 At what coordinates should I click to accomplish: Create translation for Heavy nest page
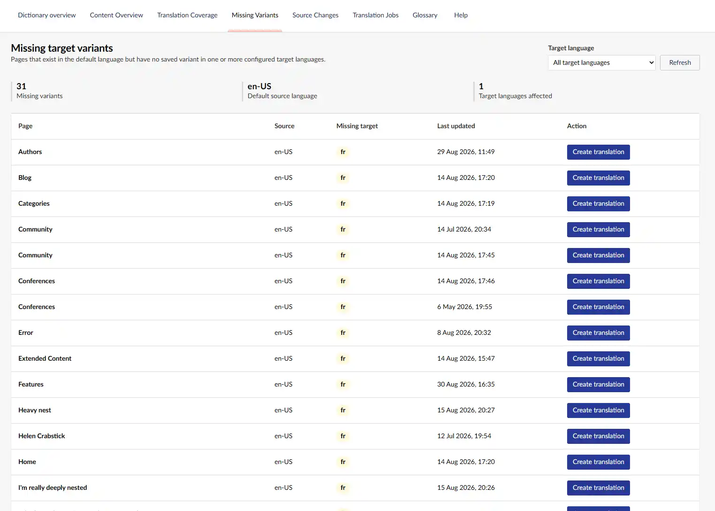599,410
